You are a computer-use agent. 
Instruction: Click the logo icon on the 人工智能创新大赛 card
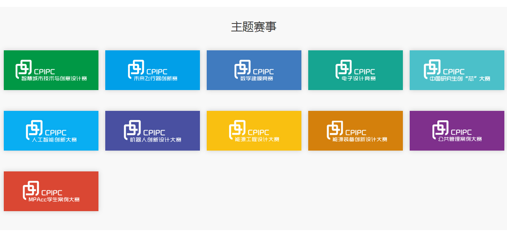pos(34,129)
